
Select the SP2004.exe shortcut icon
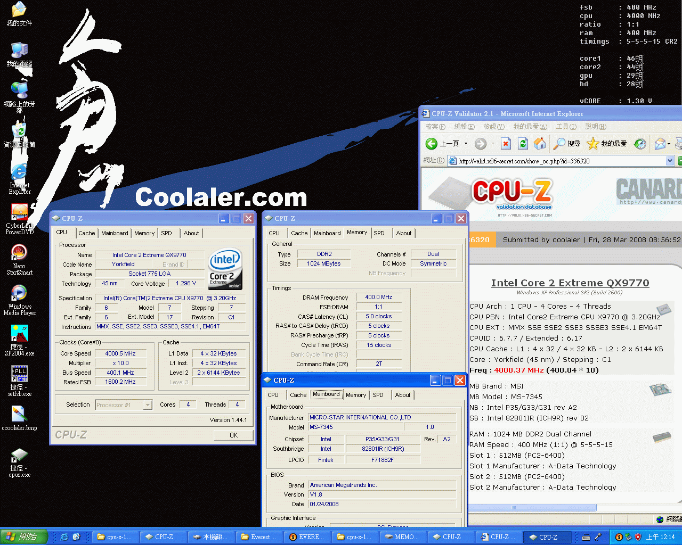(x=19, y=340)
